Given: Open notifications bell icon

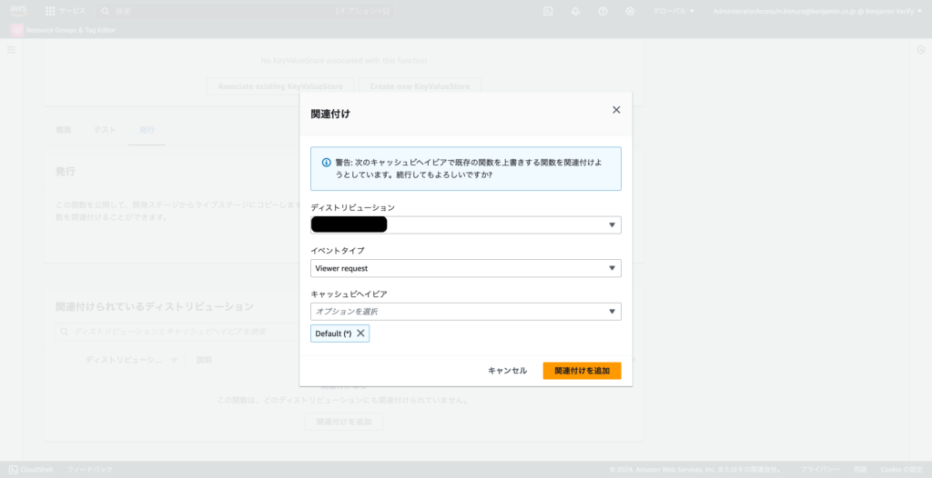Looking at the screenshot, I should tap(575, 11).
